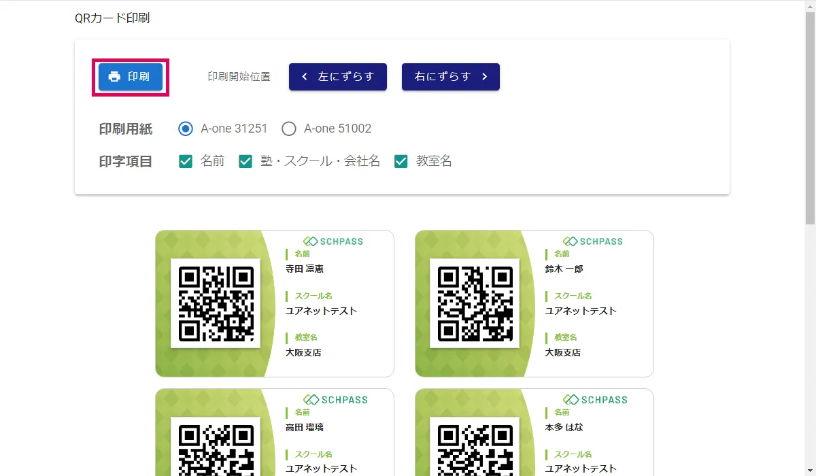The image size is (816, 476).
Task: Click the 印刷 print button
Action: (130, 77)
